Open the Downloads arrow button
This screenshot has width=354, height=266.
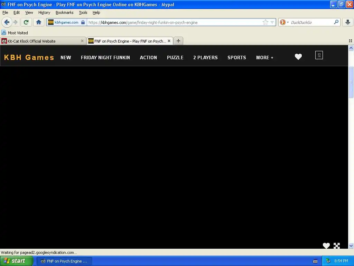[x=348, y=22]
